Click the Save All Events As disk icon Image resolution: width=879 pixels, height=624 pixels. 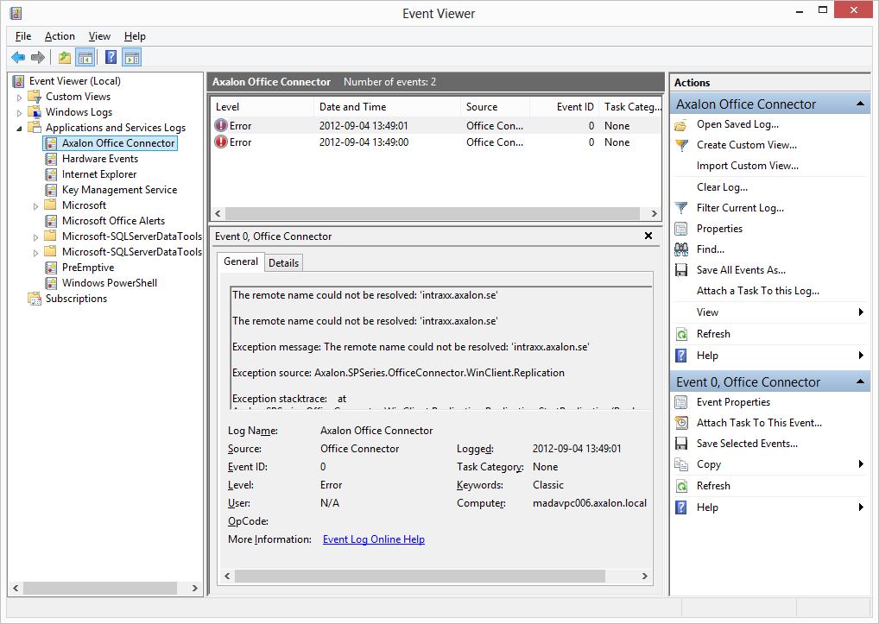click(681, 270)
